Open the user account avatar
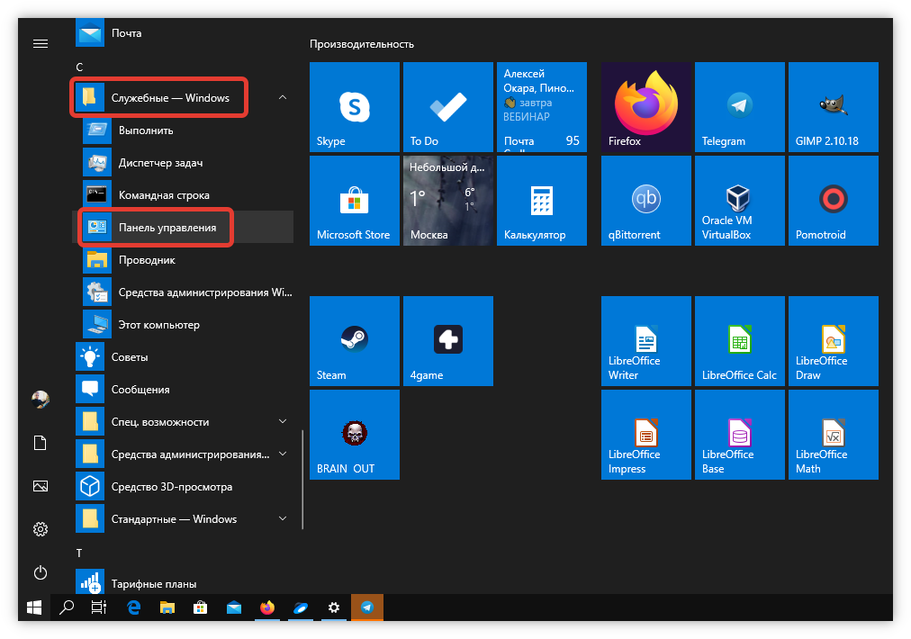The width and height of the screenshot is (911, 639). point(41,399)
